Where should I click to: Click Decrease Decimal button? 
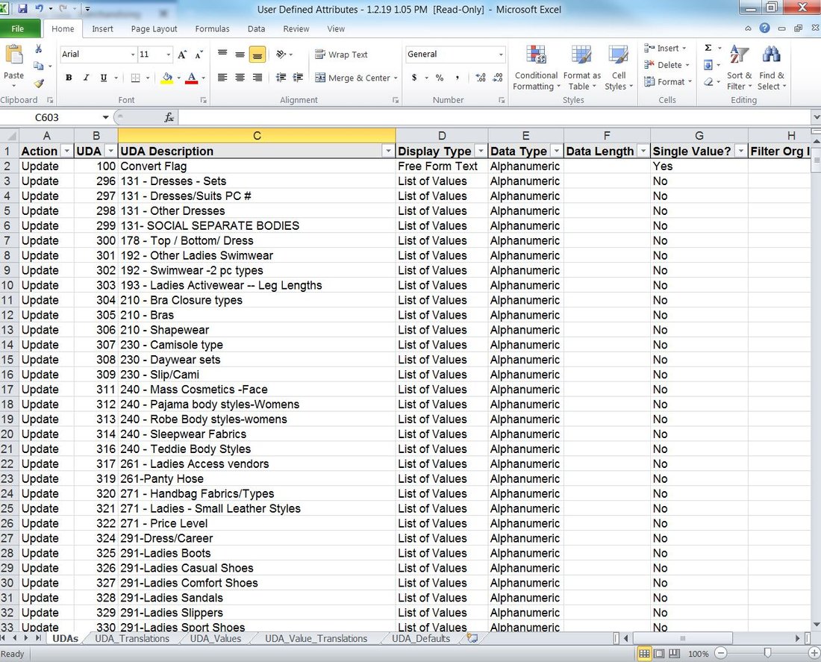(x=498, y=78)
